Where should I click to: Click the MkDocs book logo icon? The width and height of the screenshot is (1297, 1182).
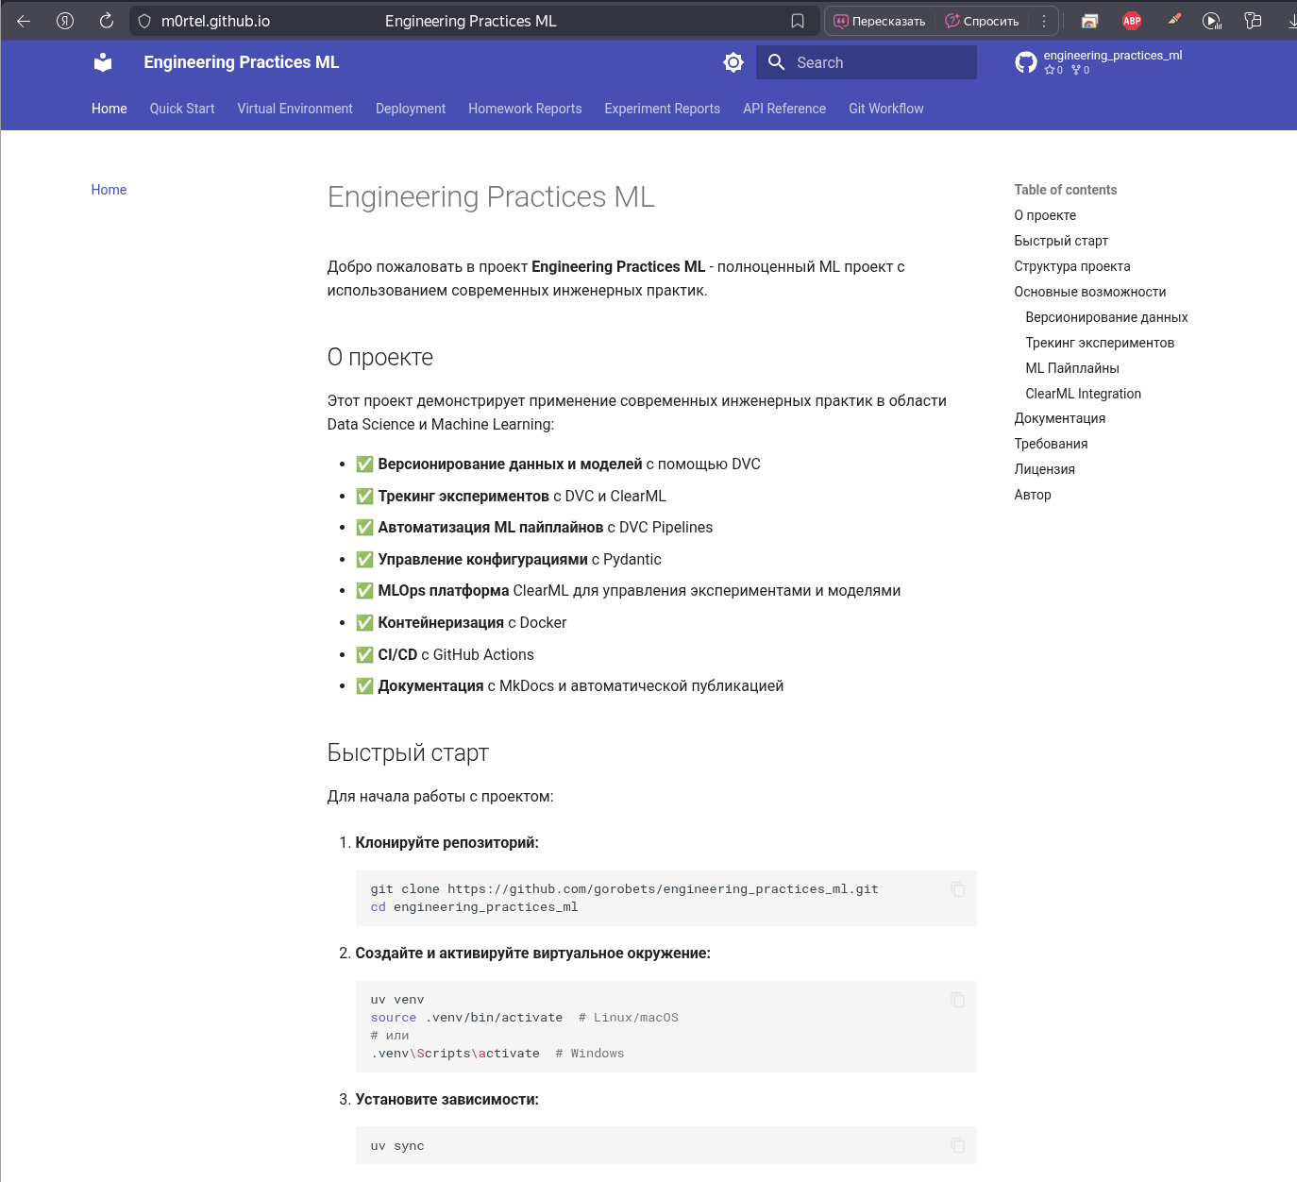coord(103,62)
